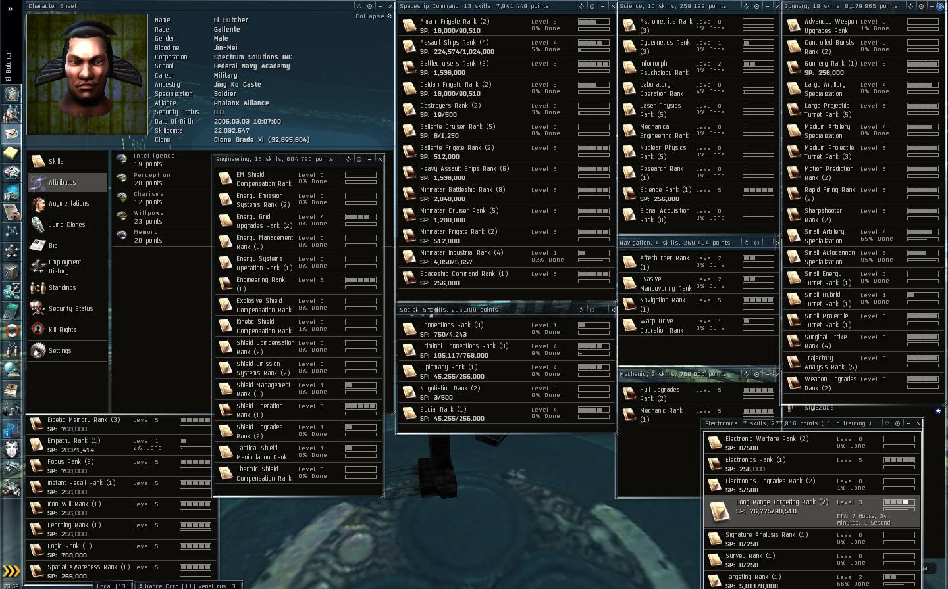
Task: Click the Willpower attribute icon
Action: (x=122, y=217)
